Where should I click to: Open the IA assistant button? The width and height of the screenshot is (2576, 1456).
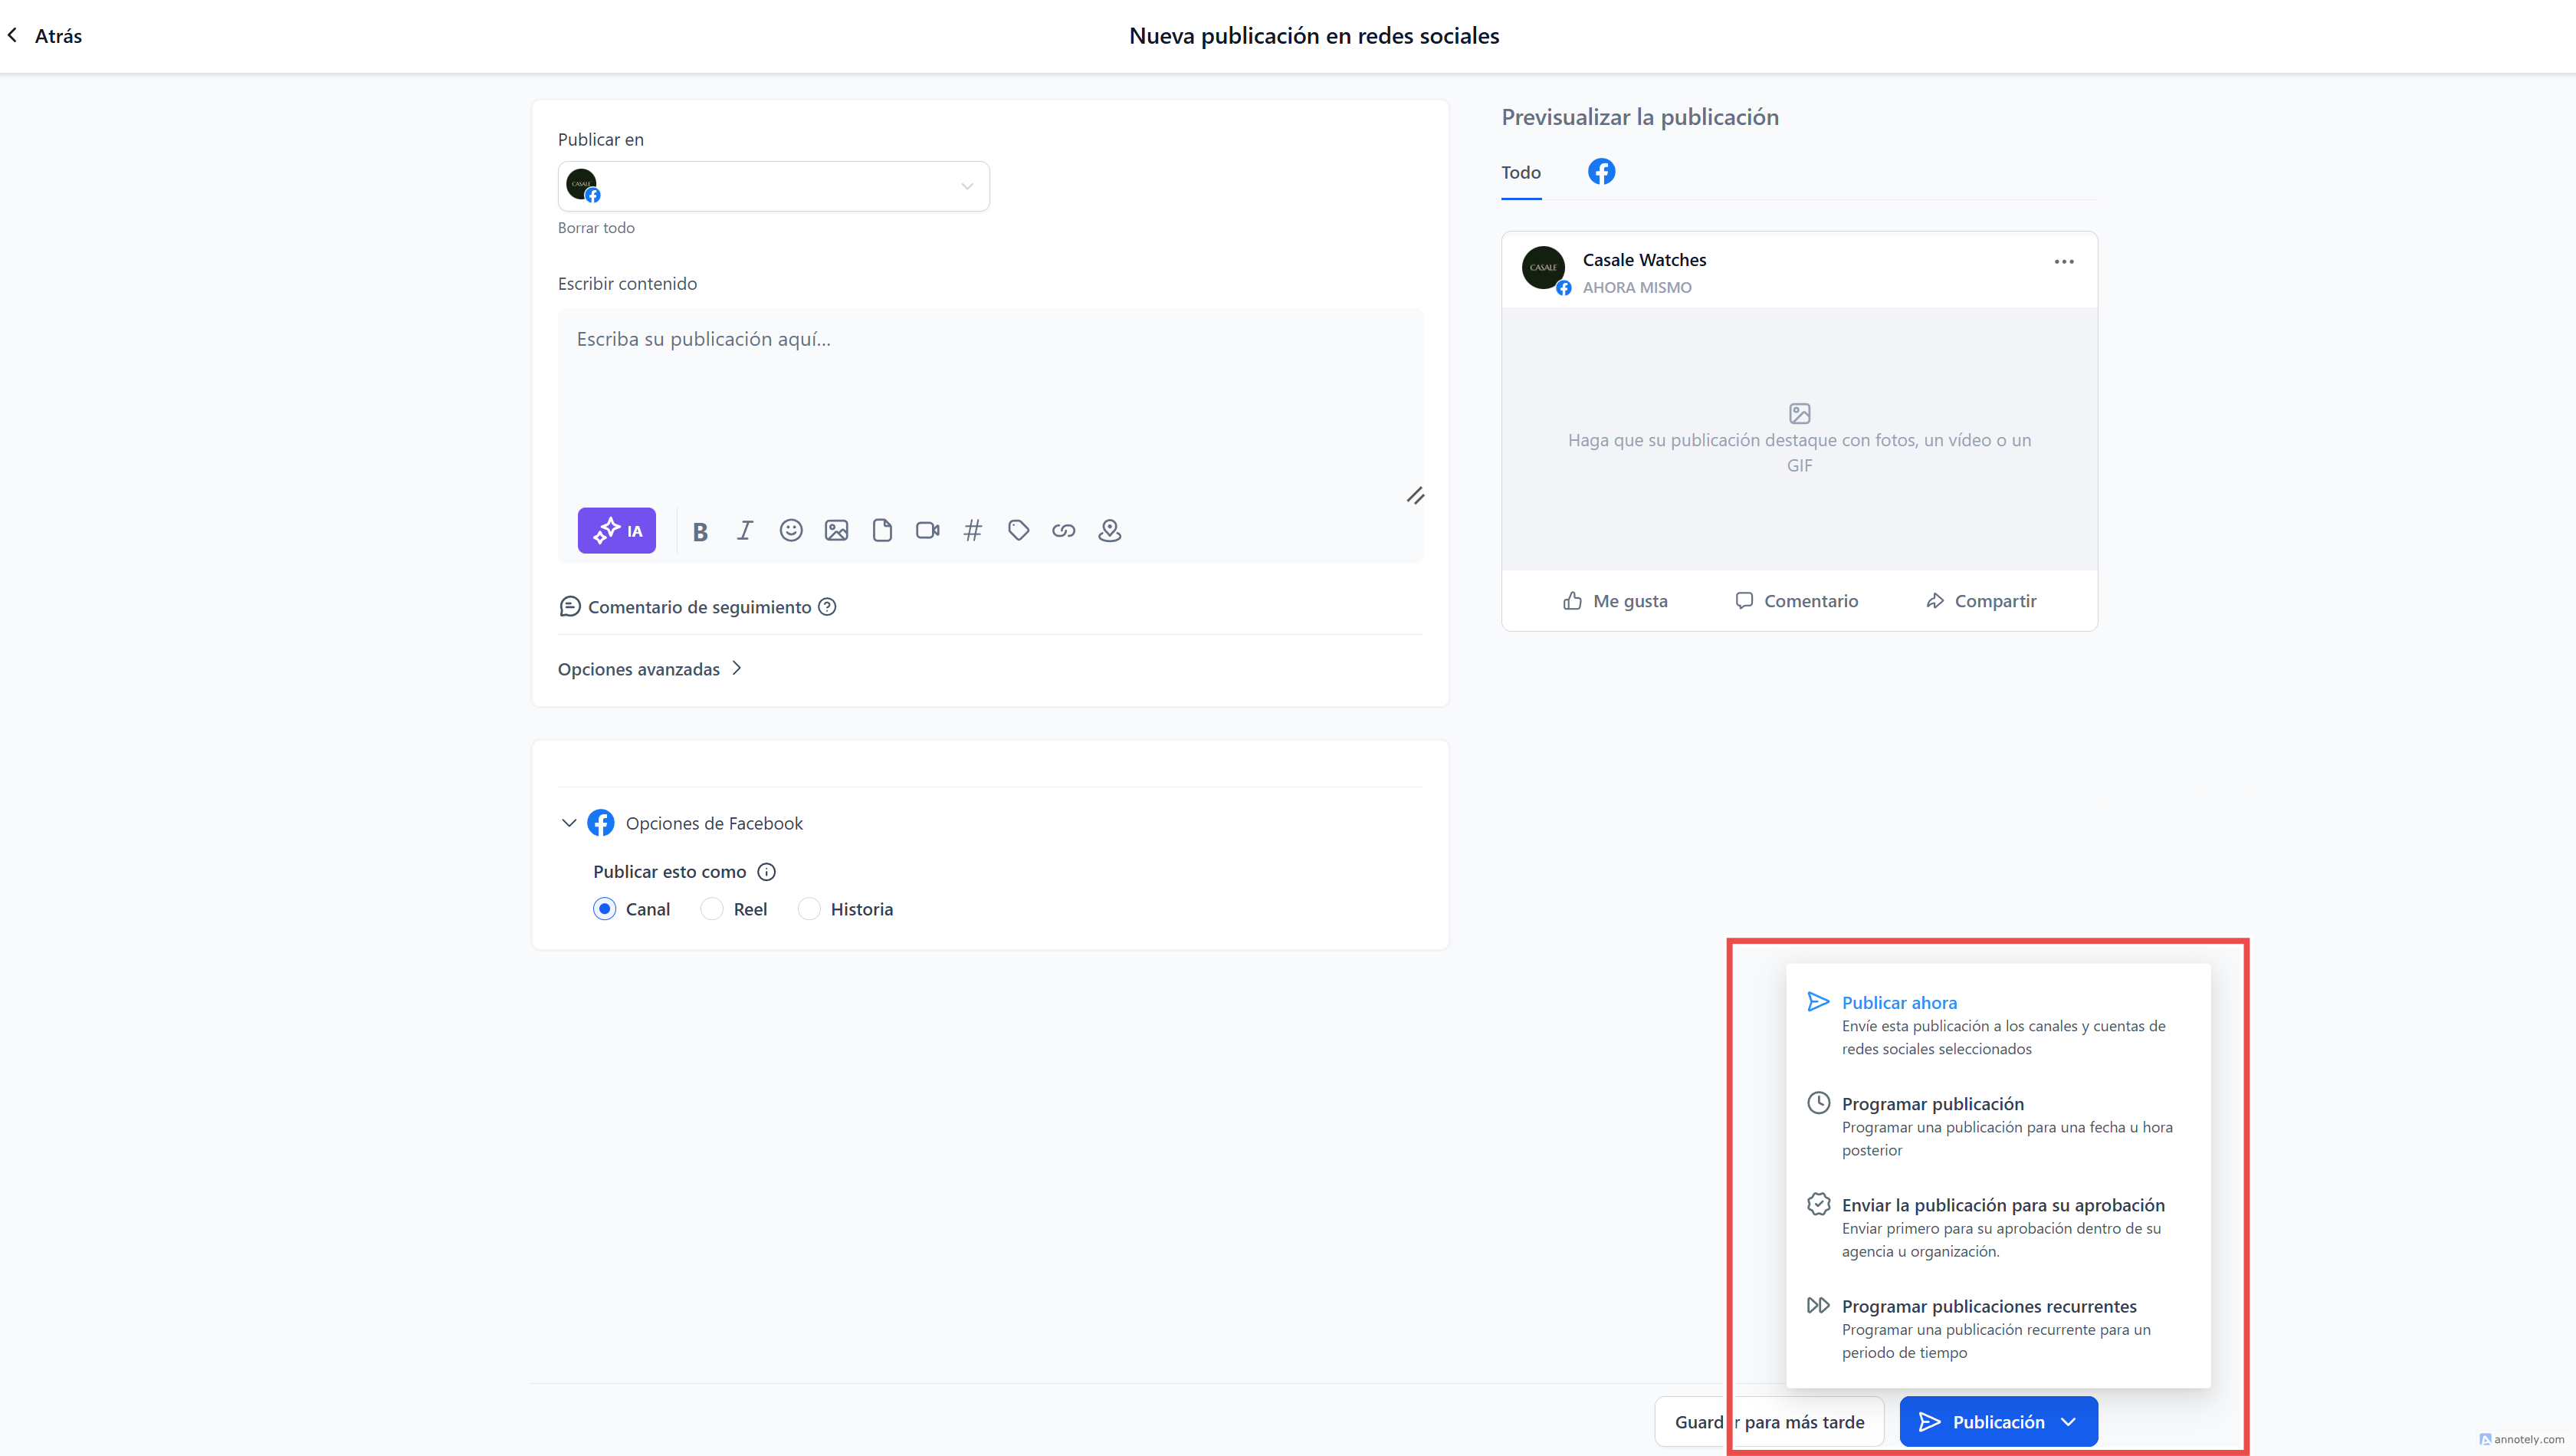(x=616, y=531)
